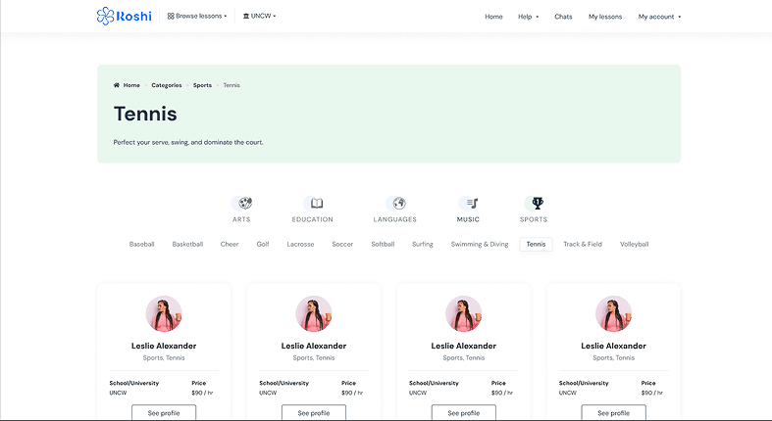Select the Music notes category icon
This screenshot has height=421, width=772.
click(x=472, y=203)
